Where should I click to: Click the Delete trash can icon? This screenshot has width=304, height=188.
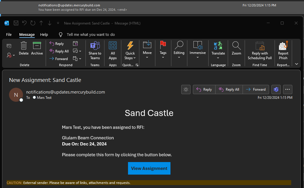24,46
